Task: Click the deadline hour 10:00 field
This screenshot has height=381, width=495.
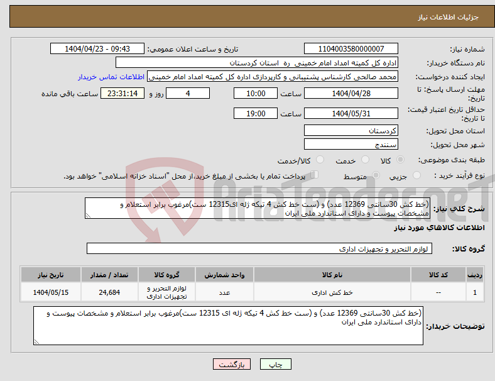Action: point(256,93)
